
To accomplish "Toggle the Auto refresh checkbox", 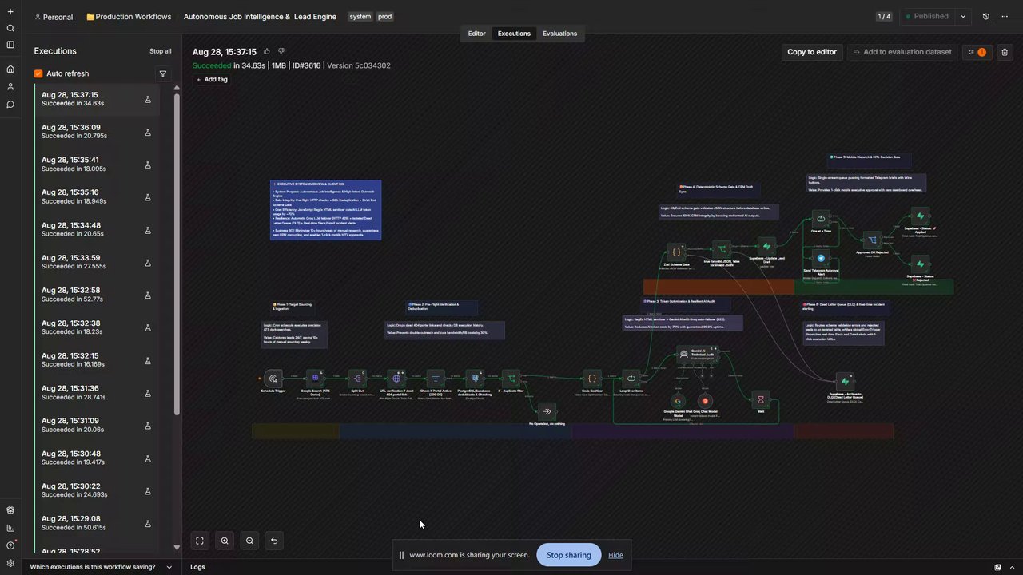I will pos(38,73).
